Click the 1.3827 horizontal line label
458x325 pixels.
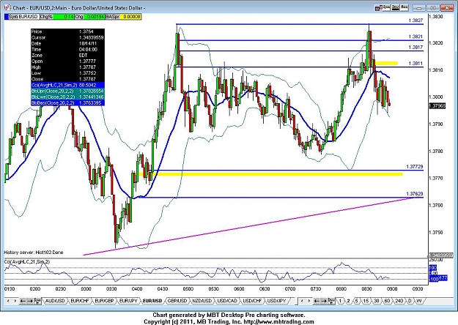415,20
